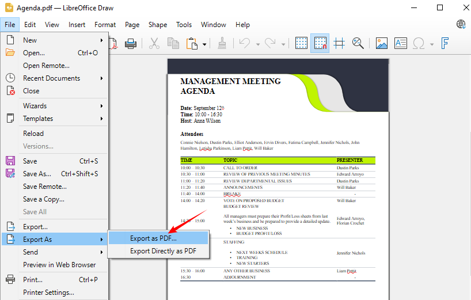The image size is (471, 300).
Task: Click the Cut scissors icon
Action: [154, 44]
